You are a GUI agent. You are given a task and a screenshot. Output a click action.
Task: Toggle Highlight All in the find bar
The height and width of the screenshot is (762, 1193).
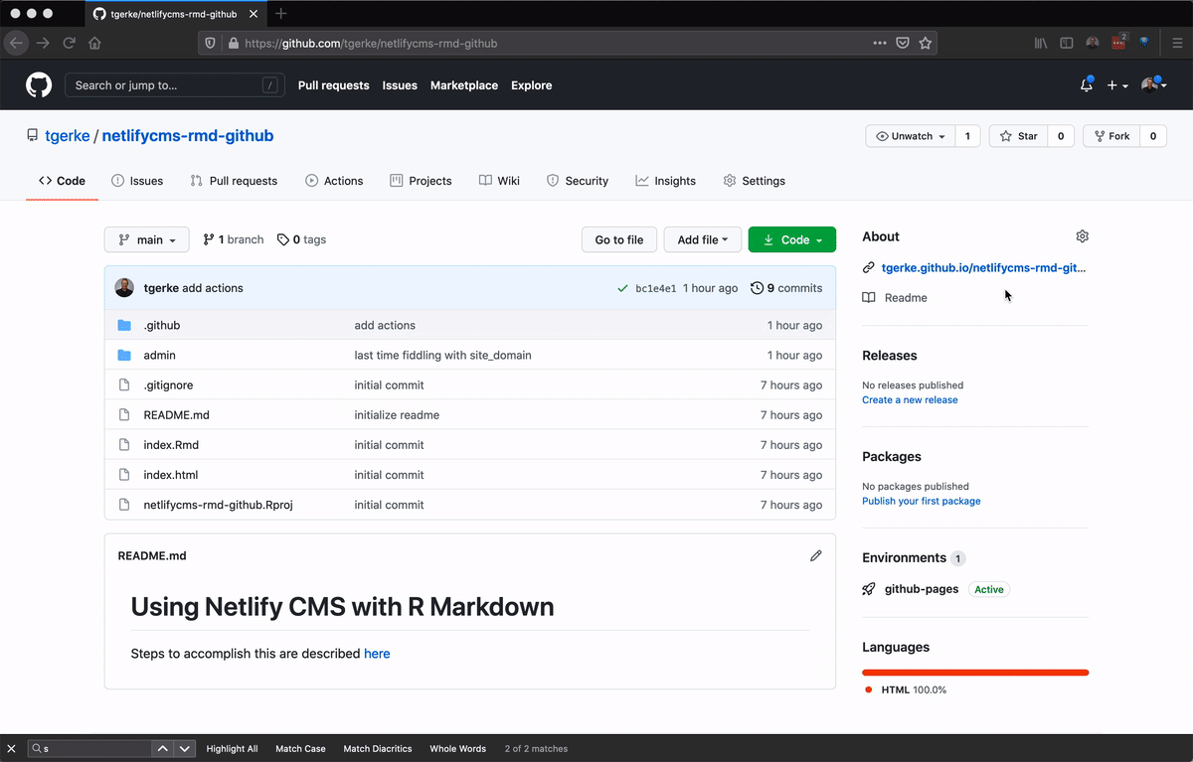click(x=232, y=748)
